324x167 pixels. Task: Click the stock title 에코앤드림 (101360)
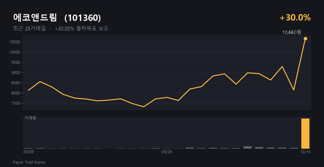pyautogui.click(x=57, y=18)
